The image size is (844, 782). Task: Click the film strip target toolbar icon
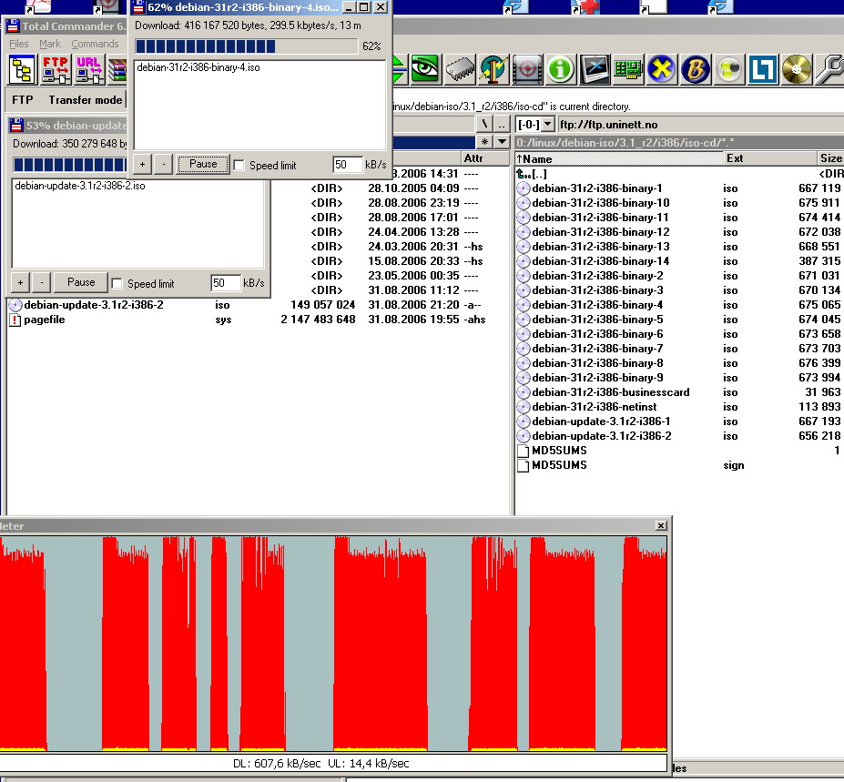pyautogui.click(x=527, y=69)
